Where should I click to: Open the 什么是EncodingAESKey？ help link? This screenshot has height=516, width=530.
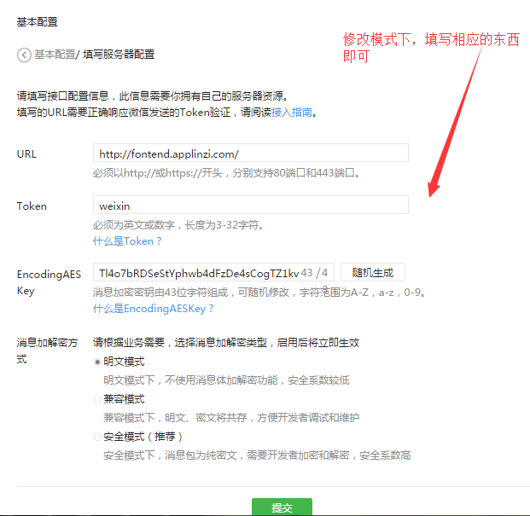click(153, 308)
